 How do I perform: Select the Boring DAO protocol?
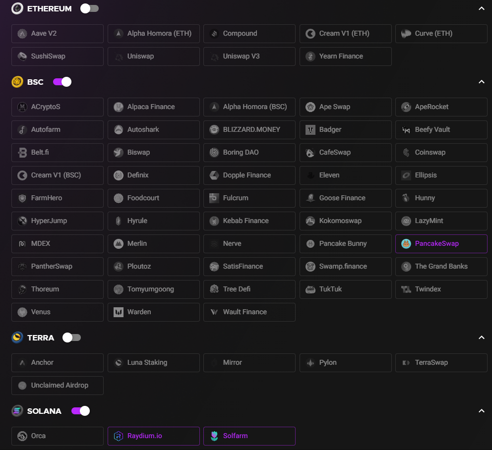249,153
